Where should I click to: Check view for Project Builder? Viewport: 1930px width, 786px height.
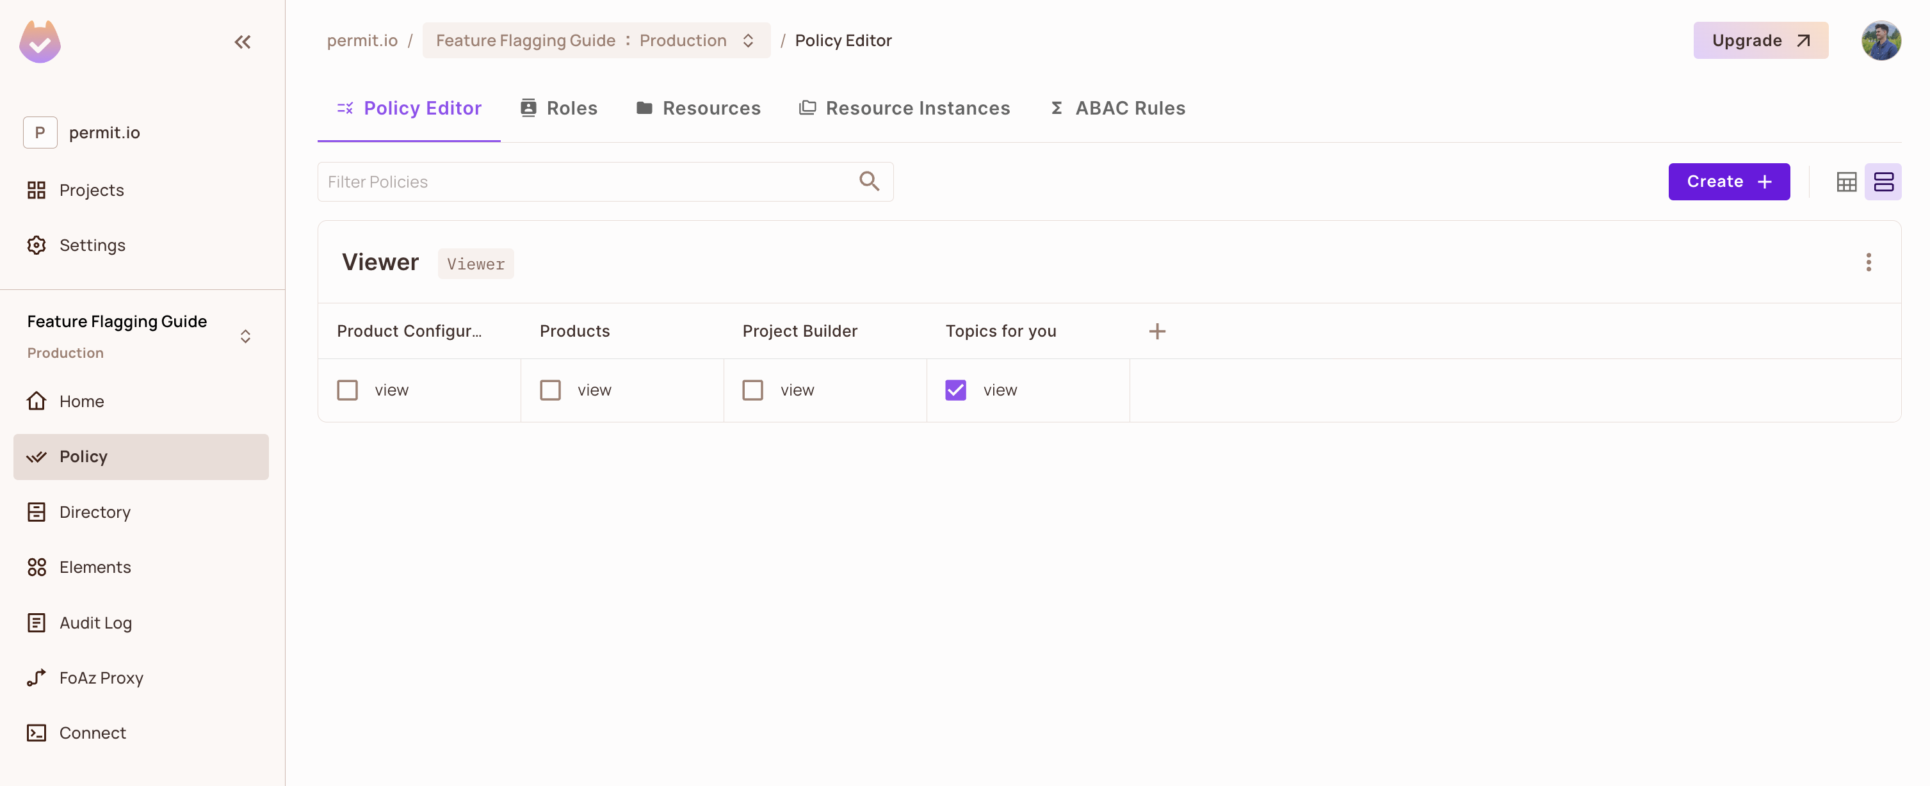[753, 389]
